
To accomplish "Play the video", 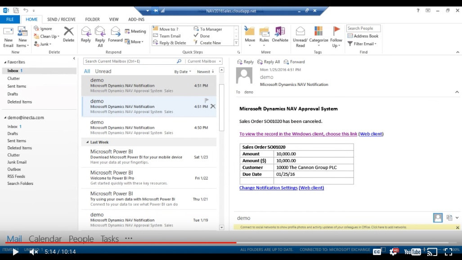I will tap(16, 252).
